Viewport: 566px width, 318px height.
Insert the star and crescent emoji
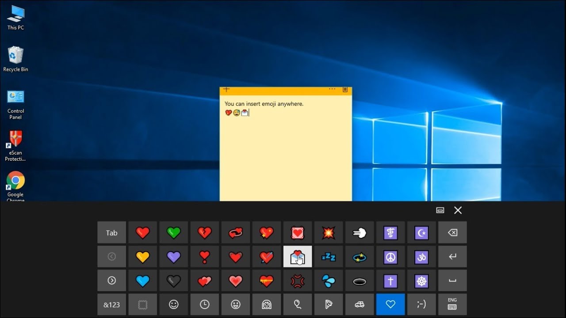(x=421, y=233)
